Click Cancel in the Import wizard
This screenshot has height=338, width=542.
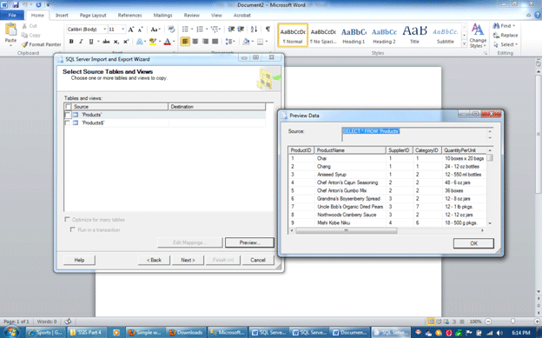258,260
